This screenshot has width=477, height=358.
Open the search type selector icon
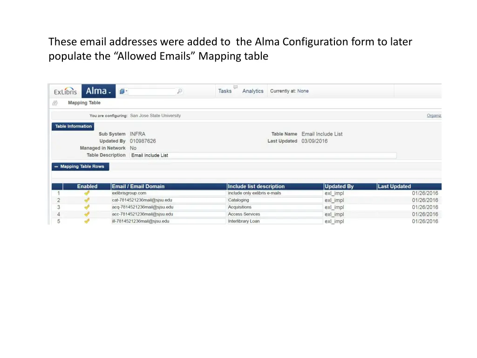pos(123,91)
